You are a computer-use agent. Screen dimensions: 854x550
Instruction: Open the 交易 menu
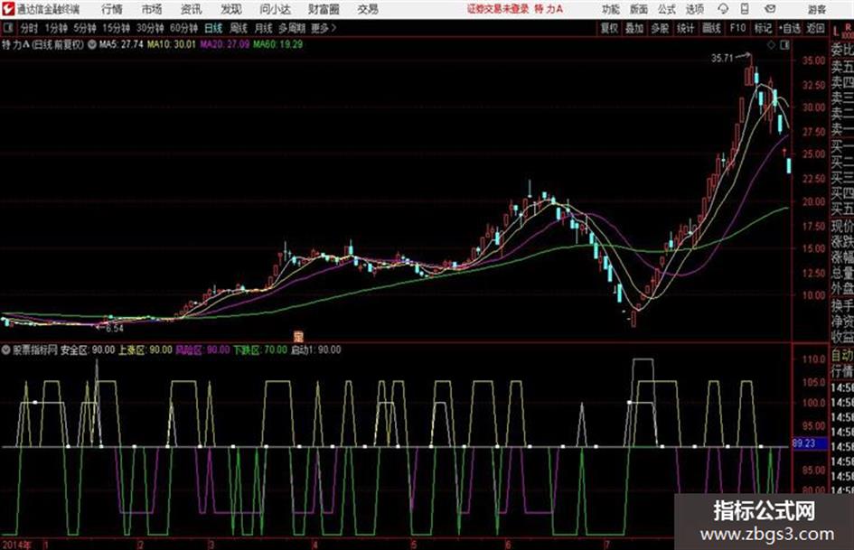coord(368,9)
